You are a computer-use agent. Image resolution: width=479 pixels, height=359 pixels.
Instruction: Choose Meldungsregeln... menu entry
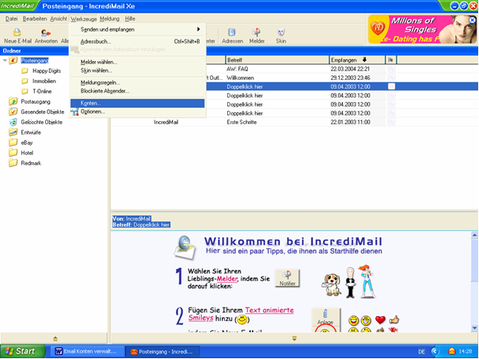[x=138, y=82]
